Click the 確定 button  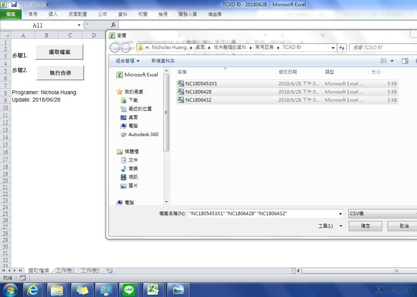(x=365, y=226)
